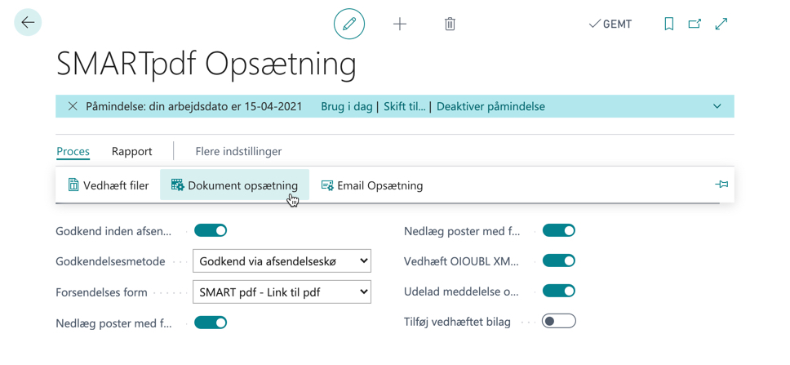This screenshot has width=790, height=365.
Task: Enable Tilføj vedhæftet bilag switch
Action: click(559, 321)
